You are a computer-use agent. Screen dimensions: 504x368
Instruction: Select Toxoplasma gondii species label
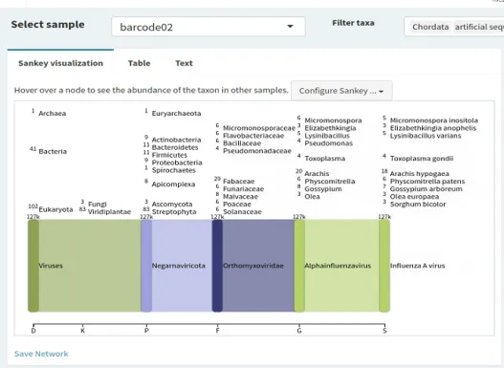pyautogui.click(x=422, y=159)
